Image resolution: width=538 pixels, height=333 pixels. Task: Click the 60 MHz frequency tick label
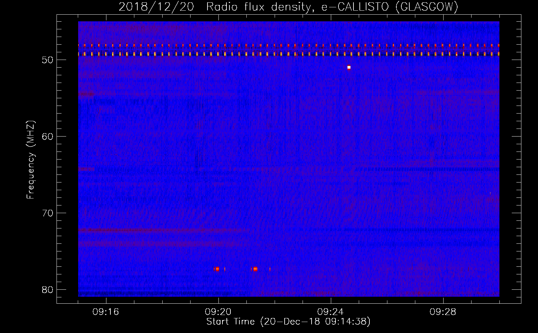(48, 137)
